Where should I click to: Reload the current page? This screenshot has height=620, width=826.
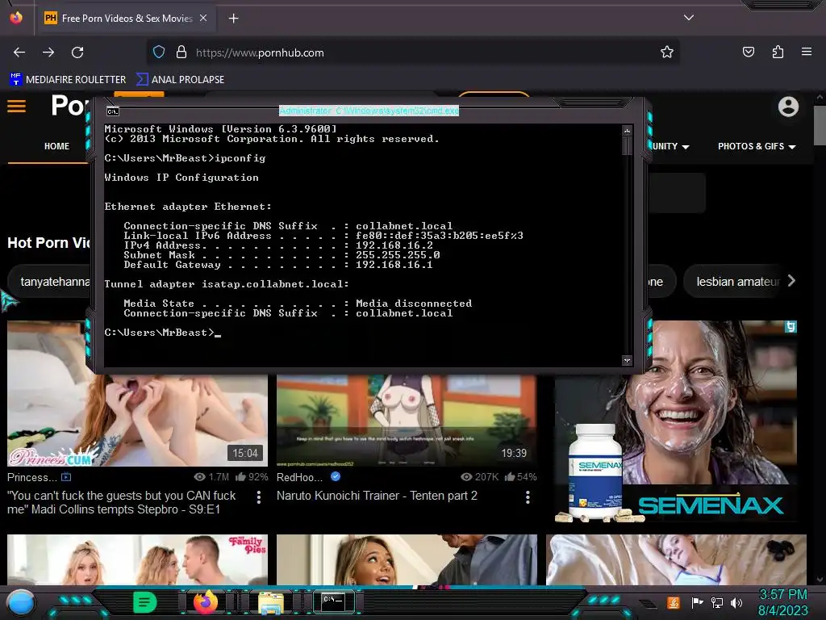pos(77,52)
